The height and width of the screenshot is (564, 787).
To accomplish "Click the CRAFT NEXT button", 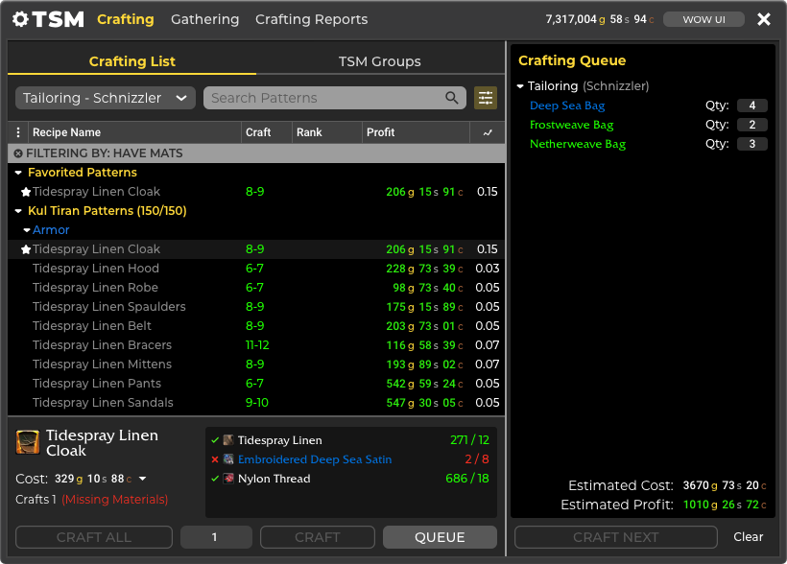I will tap(616, 537).
